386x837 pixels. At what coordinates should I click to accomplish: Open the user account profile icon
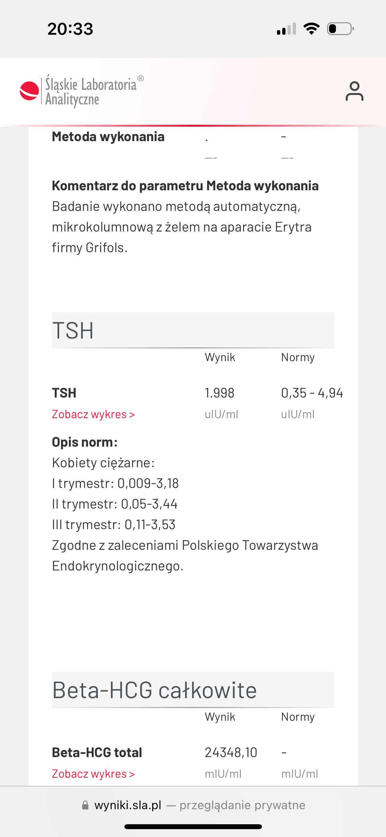[x=354, y=91]
